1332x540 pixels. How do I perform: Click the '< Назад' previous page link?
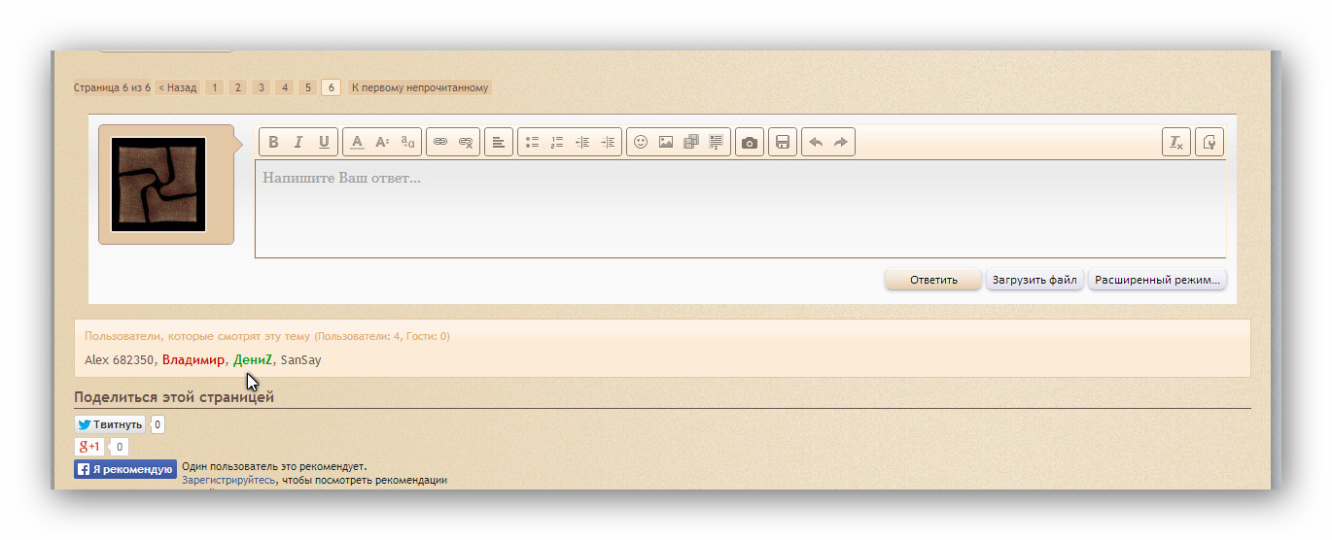point(178,87)
